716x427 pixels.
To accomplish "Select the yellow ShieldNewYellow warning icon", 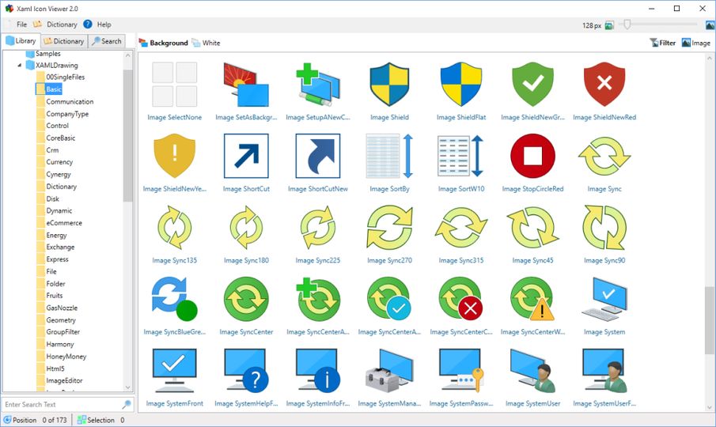I will click(174, 156).
